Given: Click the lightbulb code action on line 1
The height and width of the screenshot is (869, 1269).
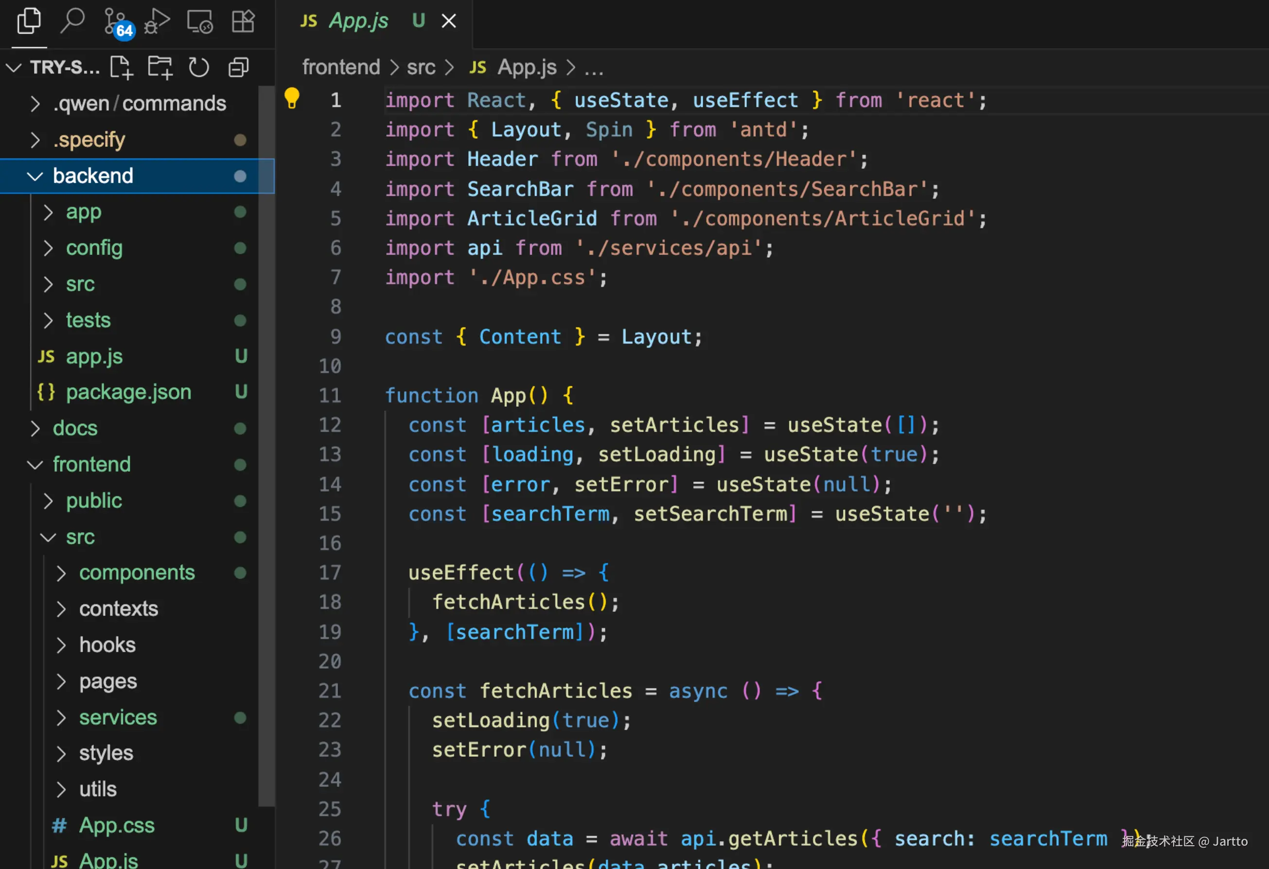Looking at the screenshot, I should pos(292,98).
